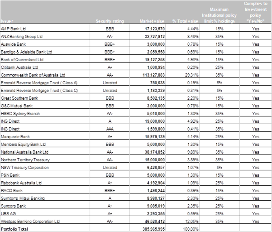Click market value 750,638
272x232 pixels.
(x=157, y=82)
